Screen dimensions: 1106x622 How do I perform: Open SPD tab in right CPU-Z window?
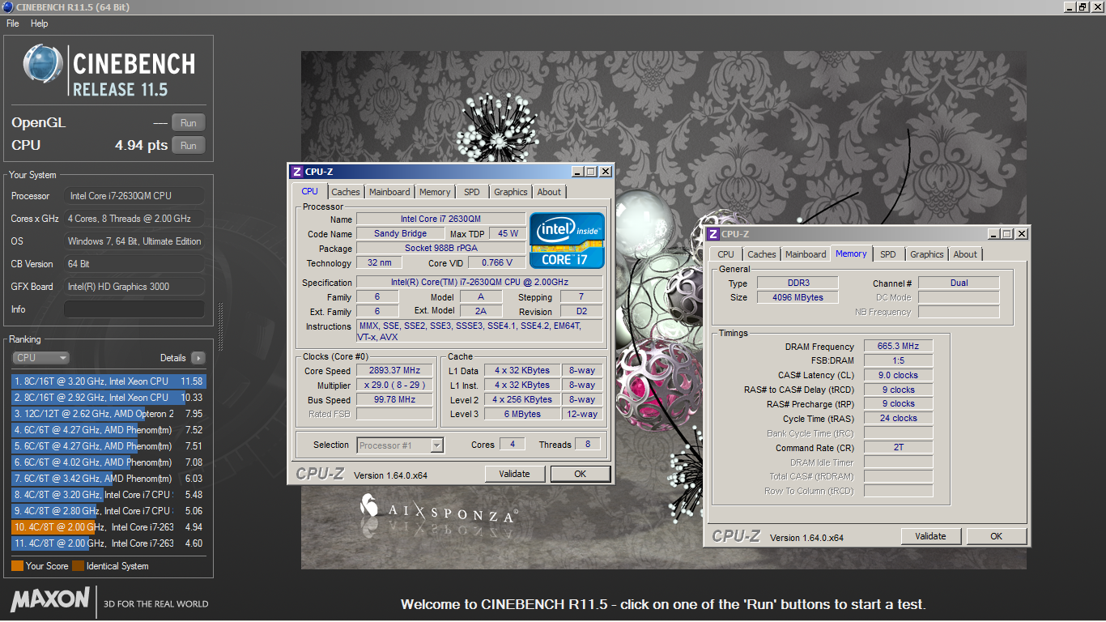888,254
